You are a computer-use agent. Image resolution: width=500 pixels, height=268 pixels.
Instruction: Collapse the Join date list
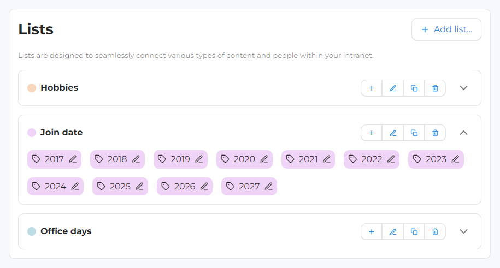463,133
